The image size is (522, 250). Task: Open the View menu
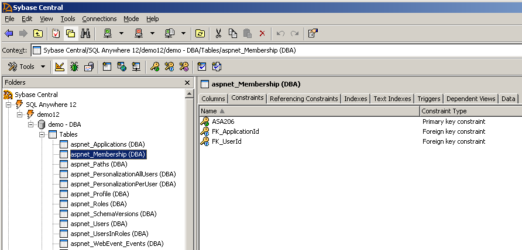coord(46,19)
